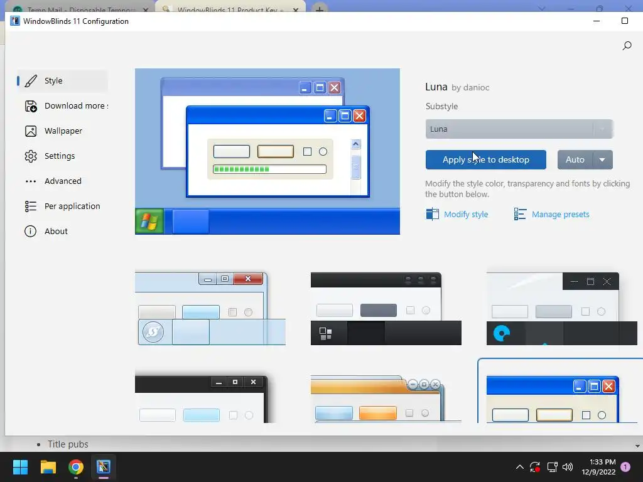Switch to the Temp Mail browser tab
Image resolution: width=643 pixels, height=482 pixels.
80,8
